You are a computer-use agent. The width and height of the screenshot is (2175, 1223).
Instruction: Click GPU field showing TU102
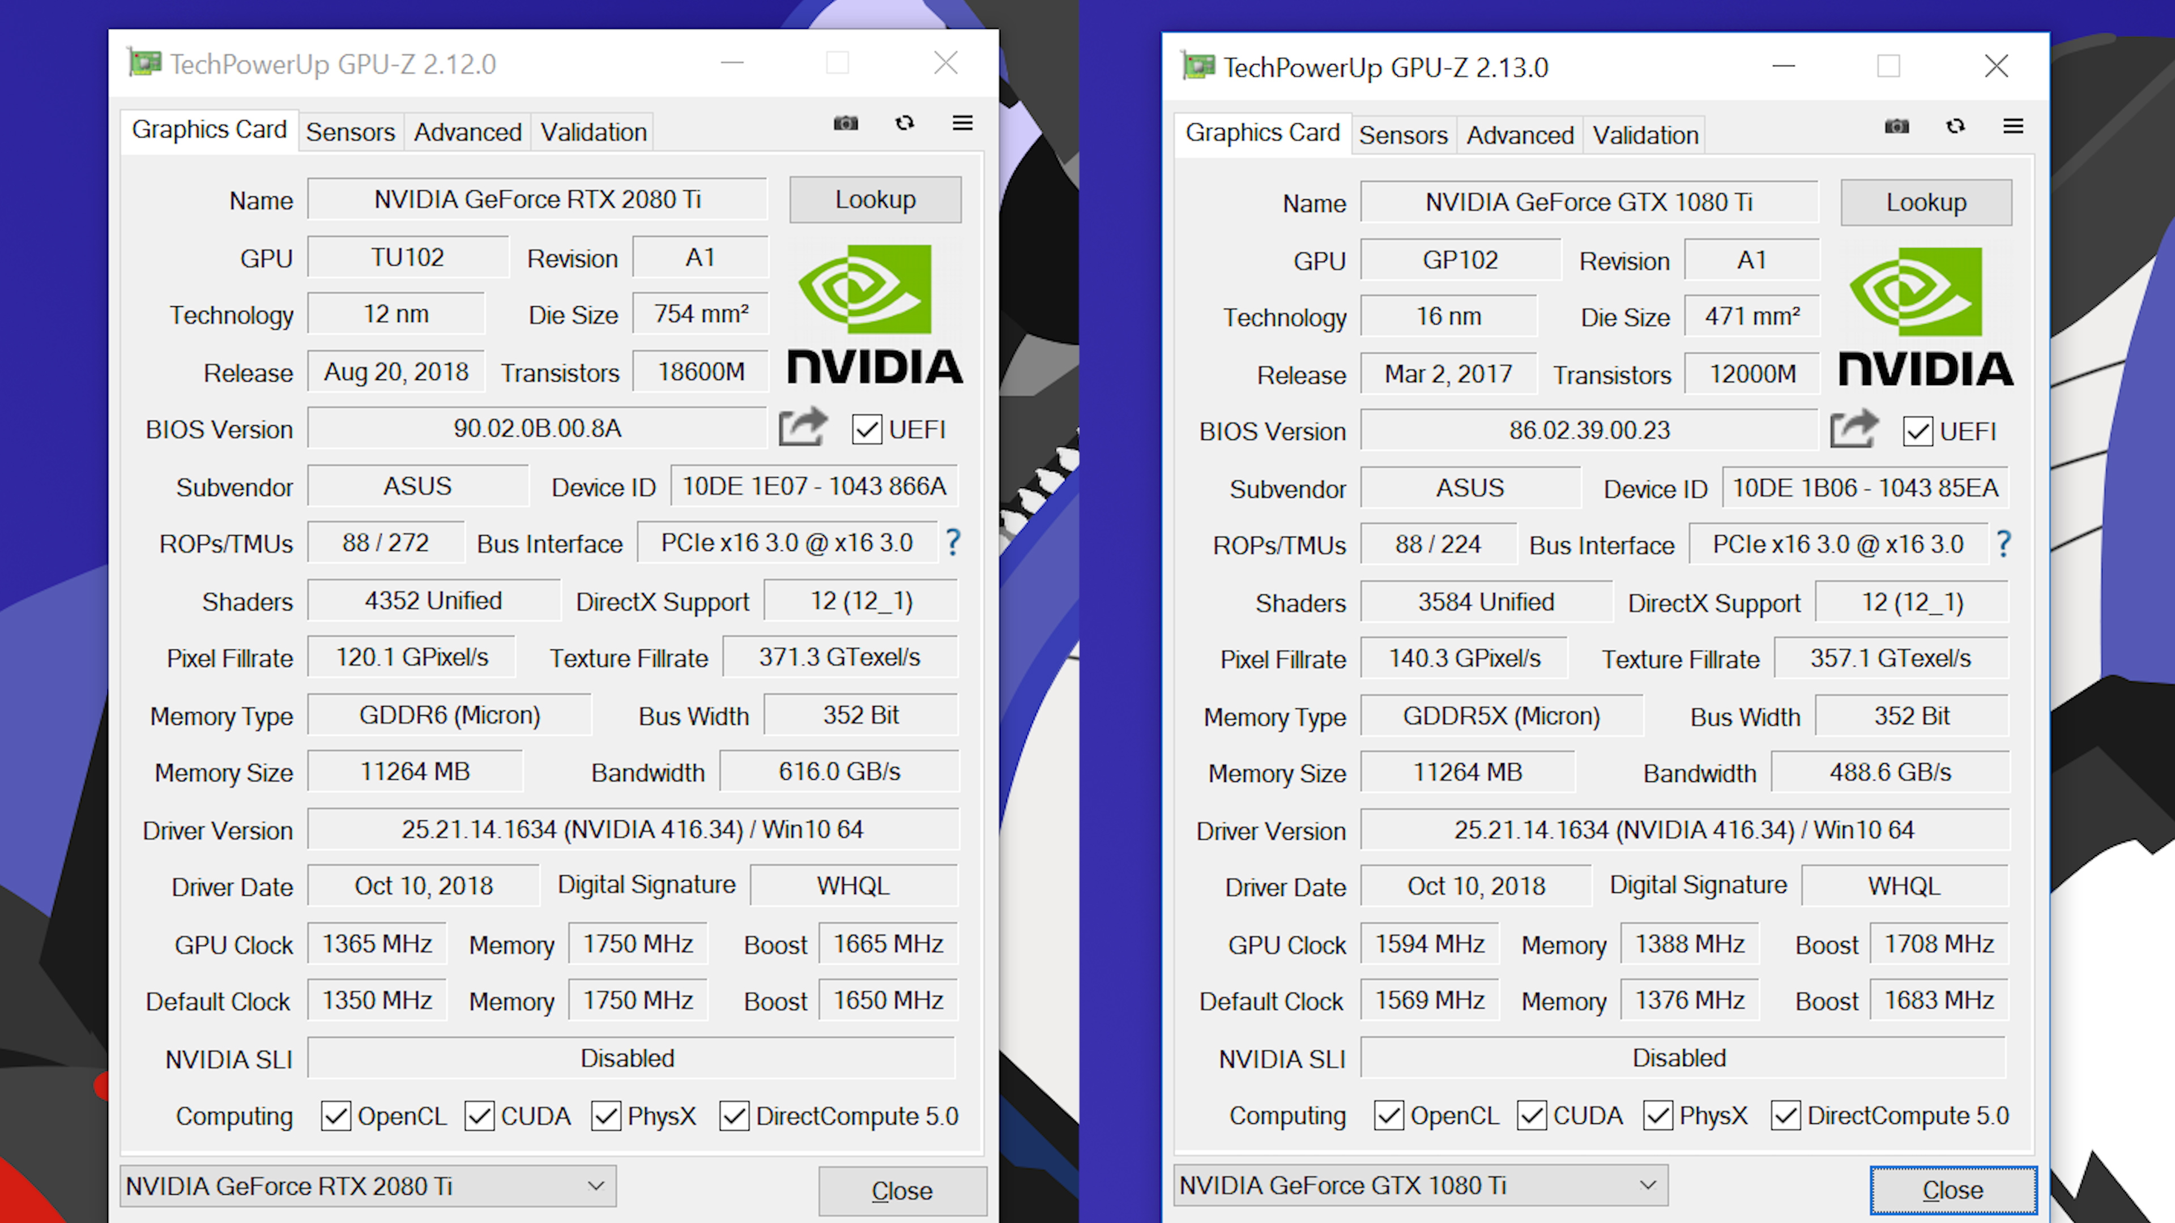[x=408, y=258]
